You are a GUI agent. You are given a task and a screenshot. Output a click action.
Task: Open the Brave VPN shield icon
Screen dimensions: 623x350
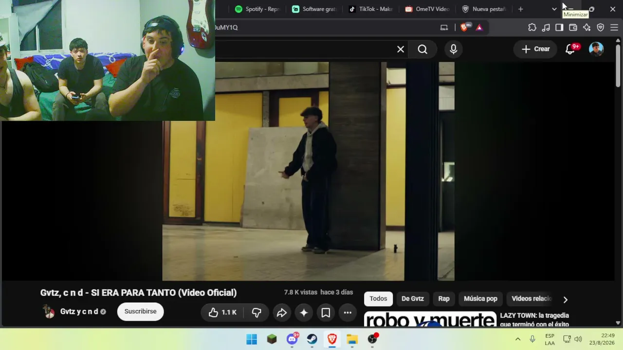coord(600,28)
